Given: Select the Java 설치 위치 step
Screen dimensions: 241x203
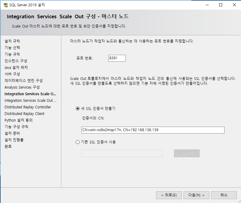Looking at the screenshot, I should coord(16,67).
